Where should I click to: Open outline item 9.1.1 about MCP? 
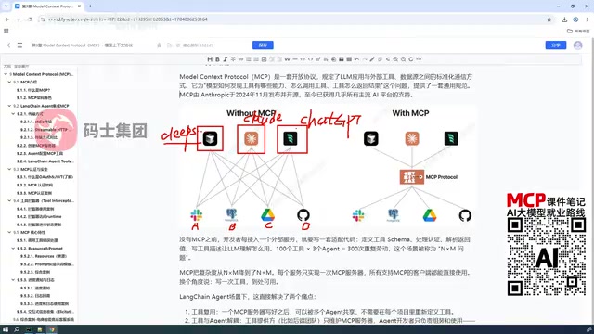pyautogui.click(x=33, y=90)
